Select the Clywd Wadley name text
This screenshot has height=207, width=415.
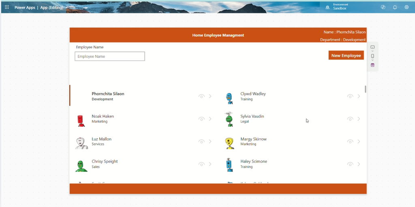coord(253,94)
